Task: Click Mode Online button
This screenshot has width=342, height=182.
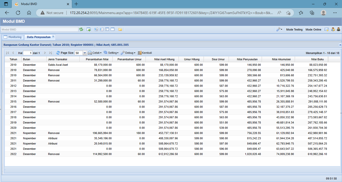Action: click(x=313, y=29)
